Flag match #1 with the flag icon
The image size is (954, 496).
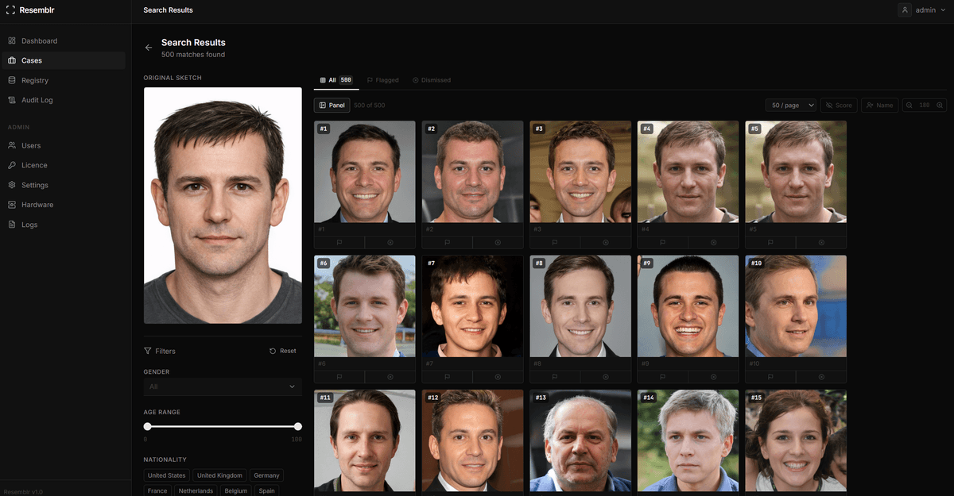point(339,242)
